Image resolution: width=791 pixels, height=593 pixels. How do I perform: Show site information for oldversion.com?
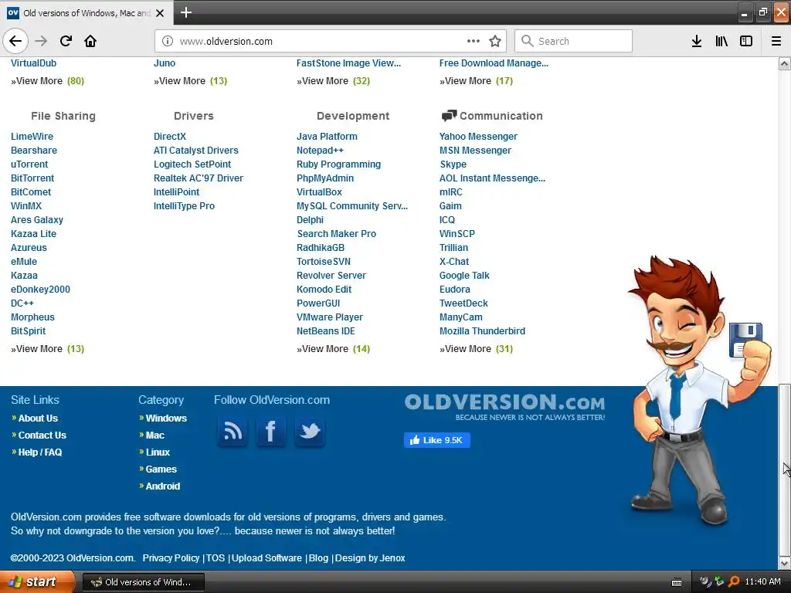point(168,42)
